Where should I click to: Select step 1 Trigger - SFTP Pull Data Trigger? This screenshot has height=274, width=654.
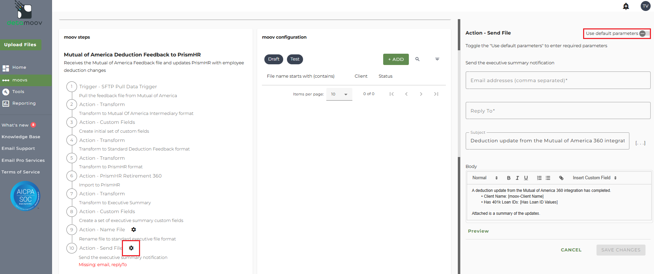(x=118, y=87)
